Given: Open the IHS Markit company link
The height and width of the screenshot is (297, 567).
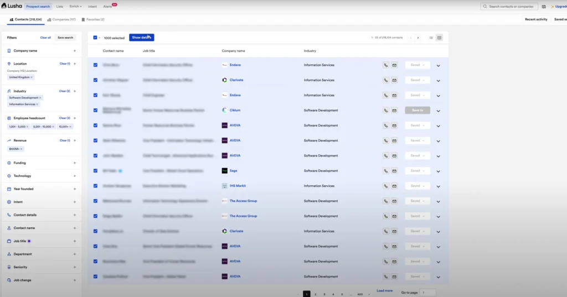Looking at the screenshot, I should [x=238, y=186].
